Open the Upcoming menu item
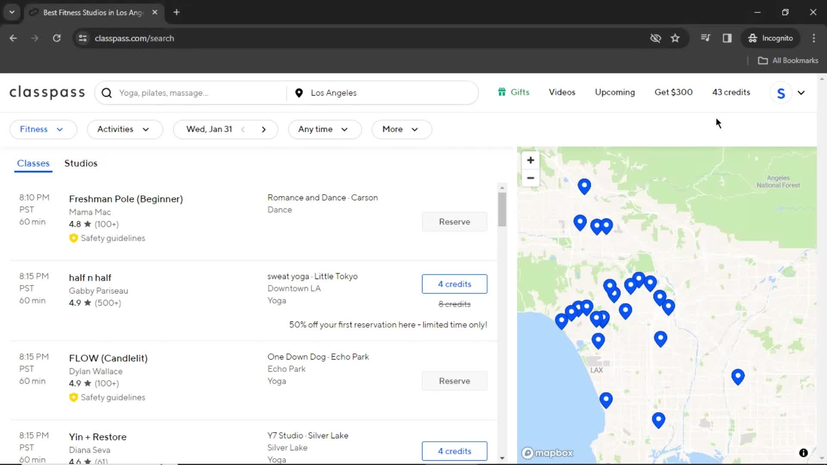This screenshot has height=465, width=827. 615,92
